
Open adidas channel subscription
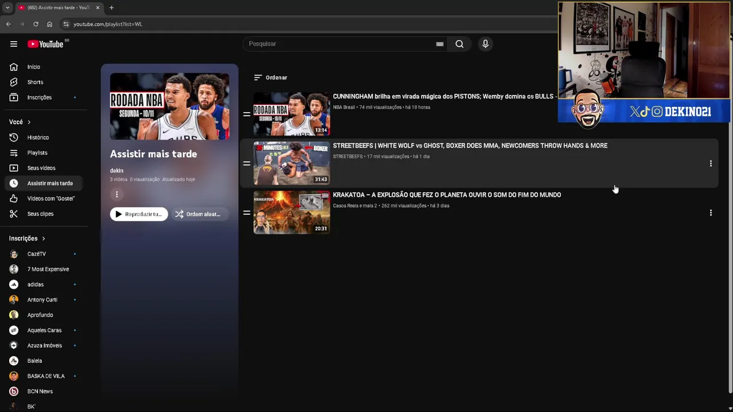point(44,284)
